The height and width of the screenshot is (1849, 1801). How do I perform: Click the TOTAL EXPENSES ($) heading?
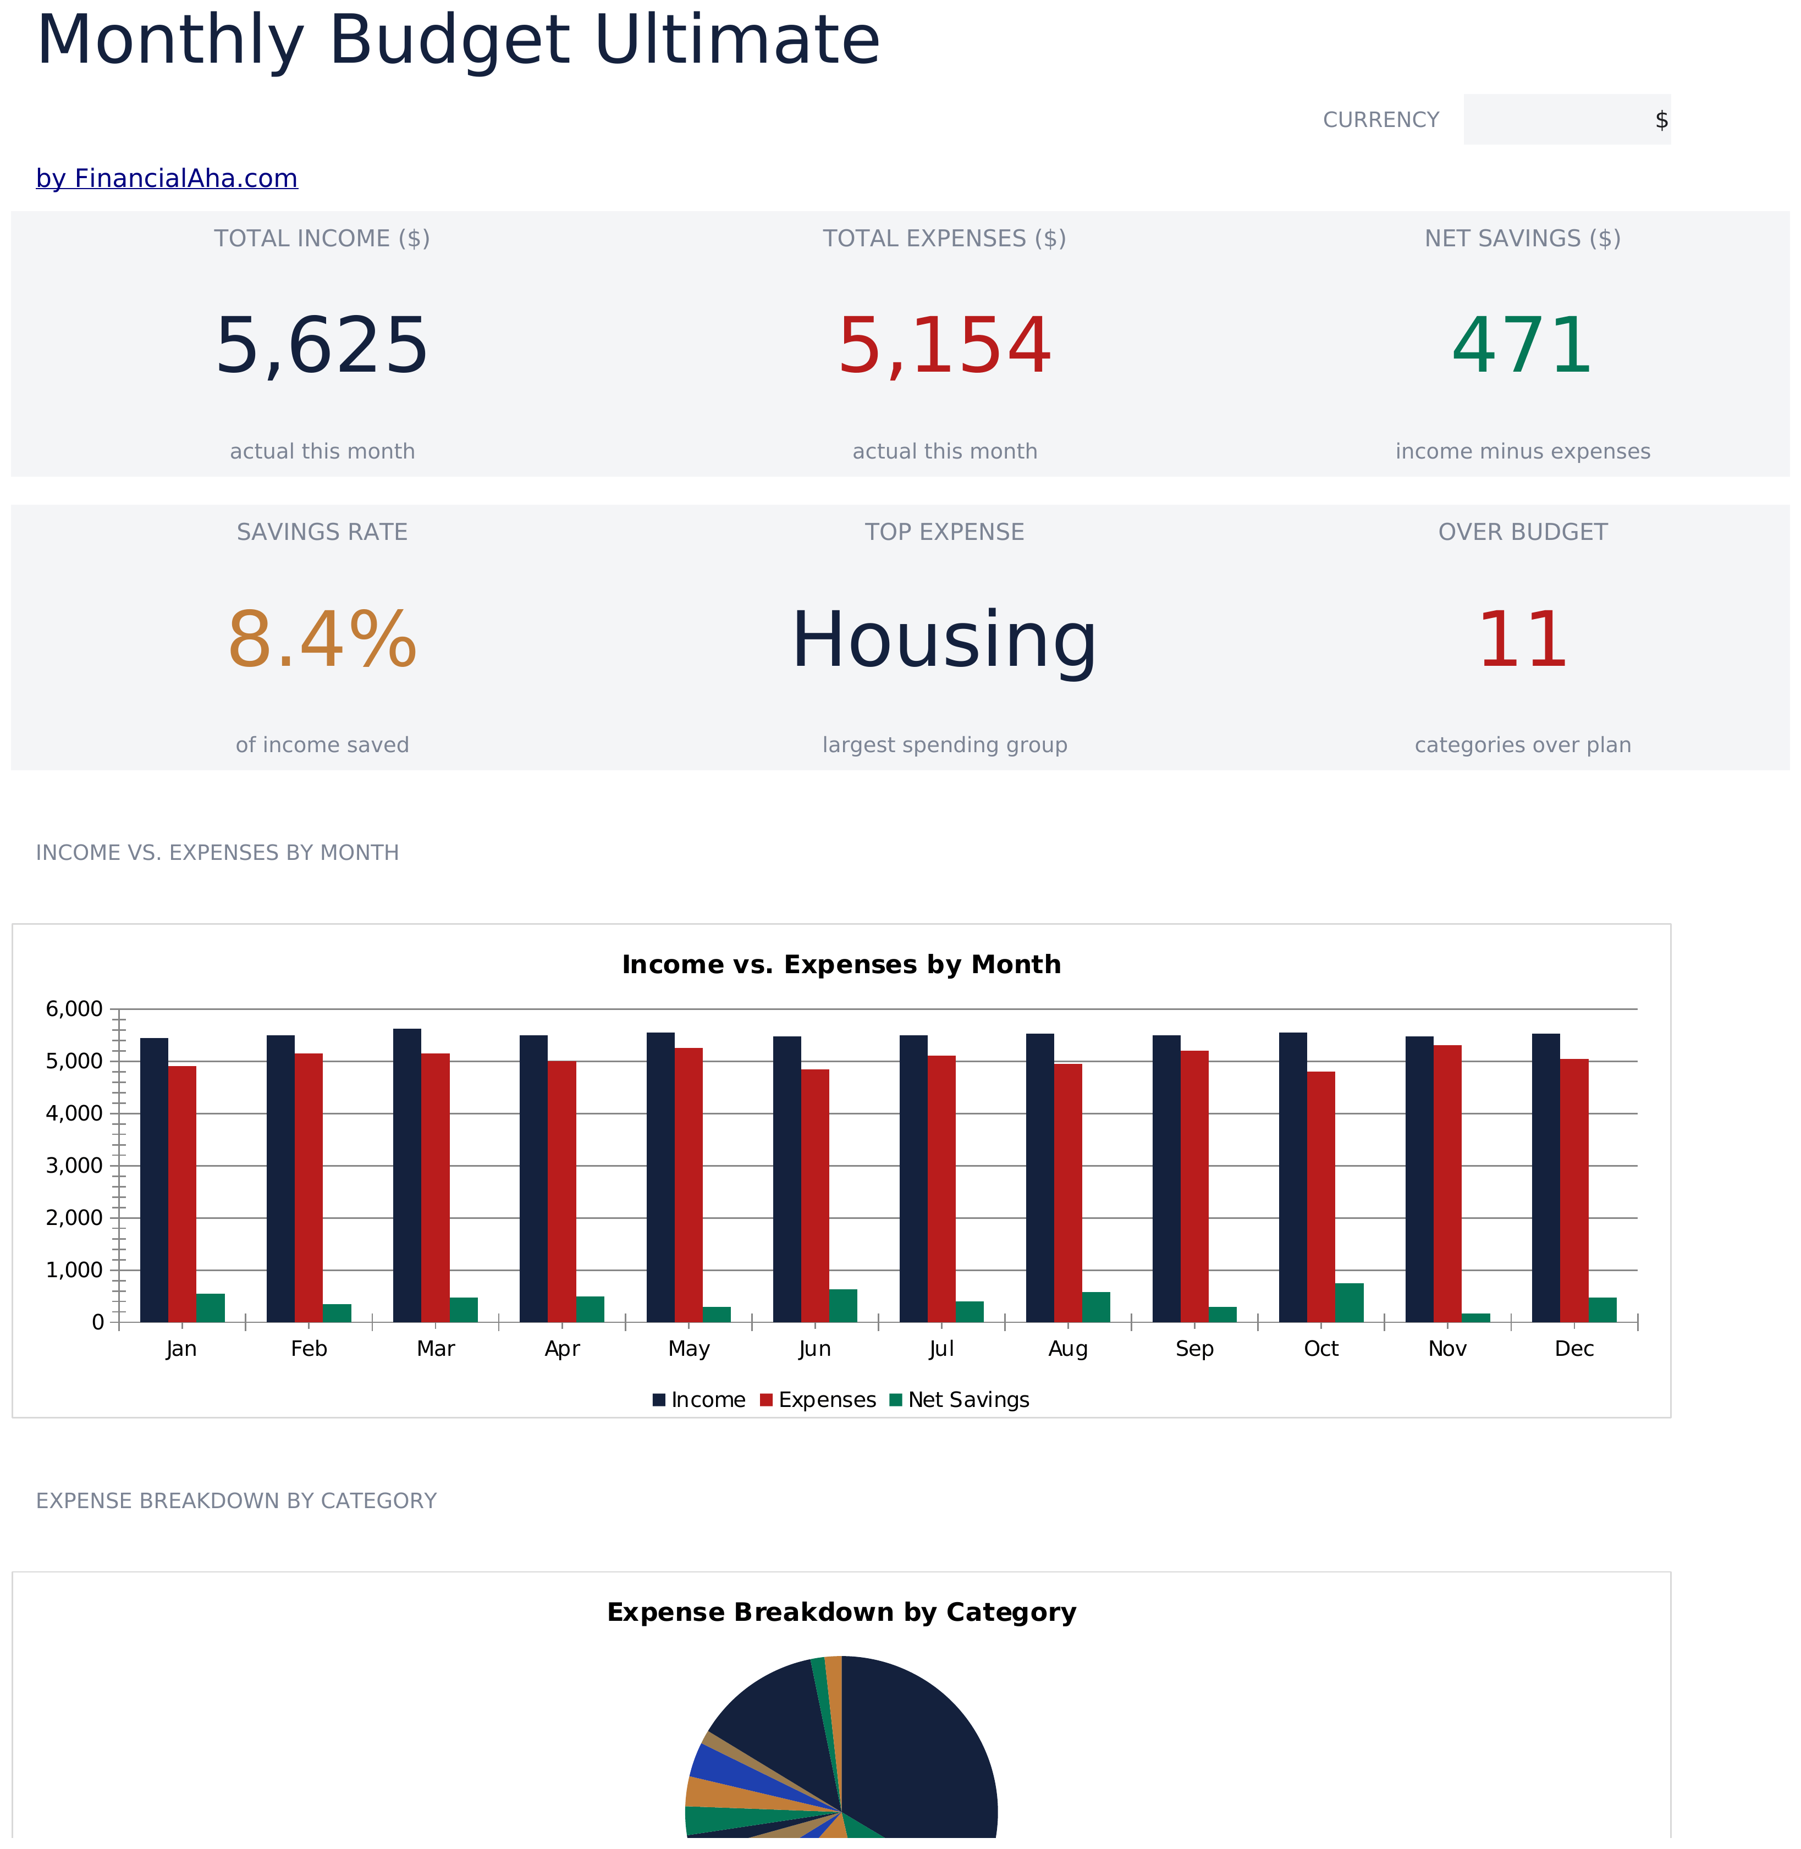944,238
